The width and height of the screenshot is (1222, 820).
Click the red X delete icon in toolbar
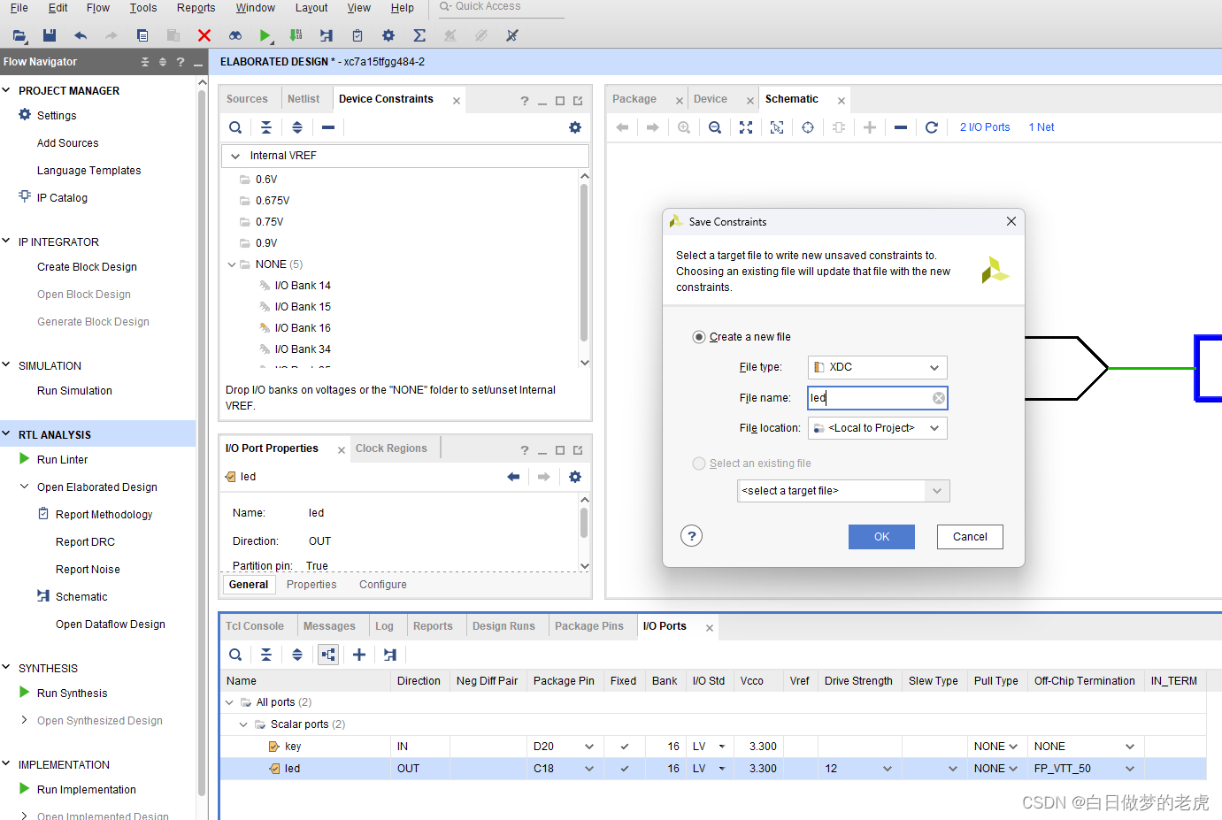coord(204,35)
